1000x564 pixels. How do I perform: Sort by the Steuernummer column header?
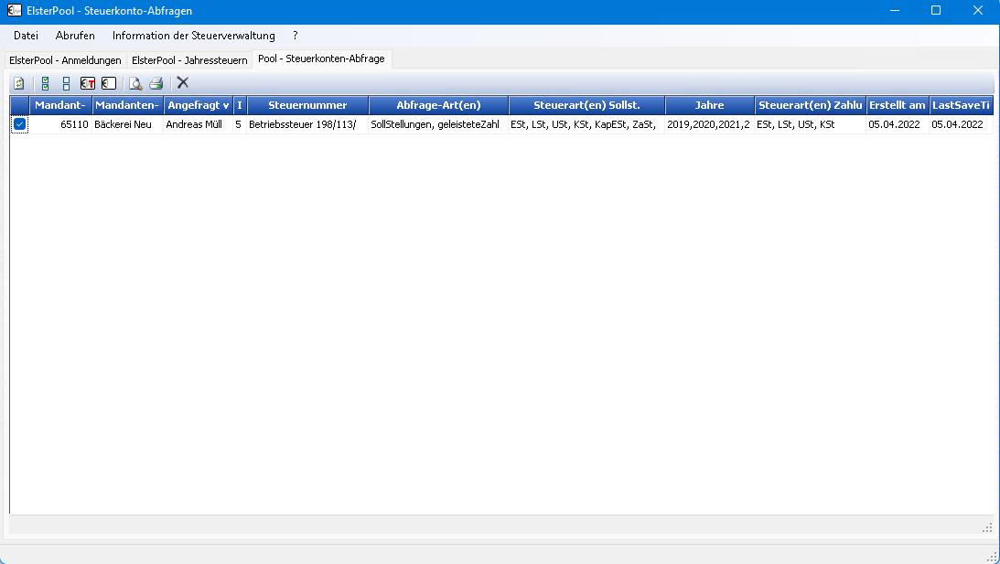(307, 105)
